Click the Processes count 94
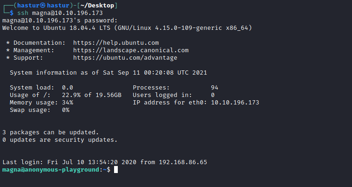The image size is (352, 187). (215, 88)
